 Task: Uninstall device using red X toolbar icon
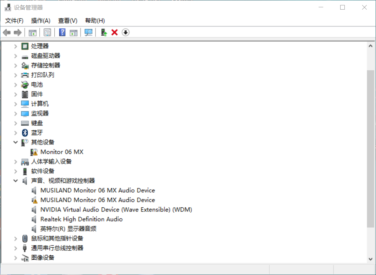coord(114,32)
